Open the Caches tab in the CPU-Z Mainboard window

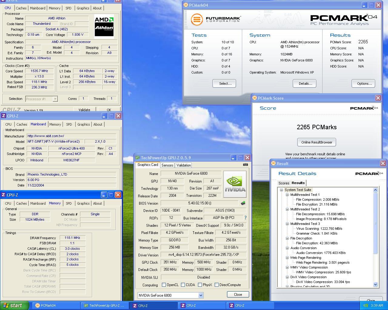(x=22, y=124)
